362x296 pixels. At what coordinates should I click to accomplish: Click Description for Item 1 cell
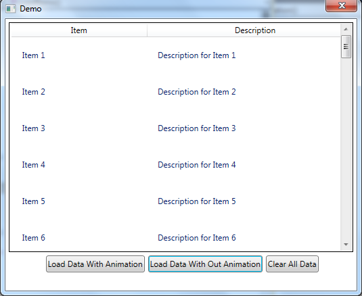pos(197,55)
